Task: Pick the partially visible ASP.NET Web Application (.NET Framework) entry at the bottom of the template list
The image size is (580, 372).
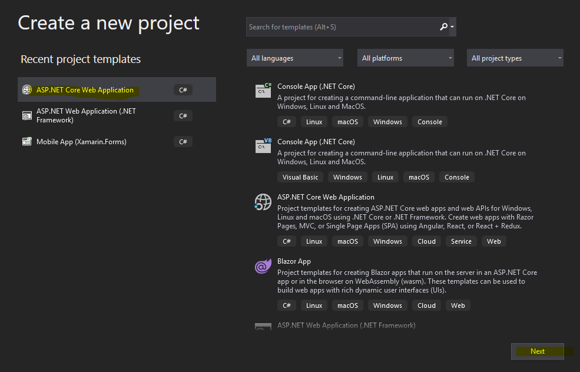Action: click(346, 325)
